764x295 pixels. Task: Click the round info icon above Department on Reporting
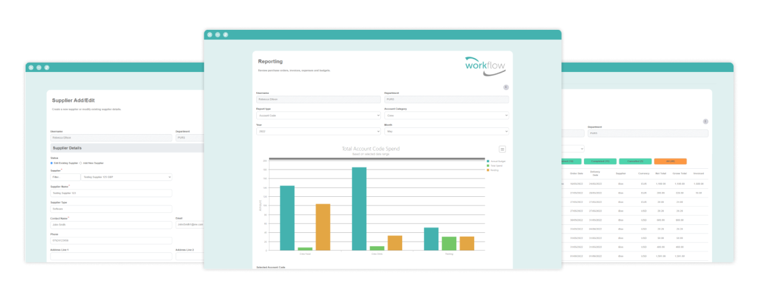pos(506,87)
